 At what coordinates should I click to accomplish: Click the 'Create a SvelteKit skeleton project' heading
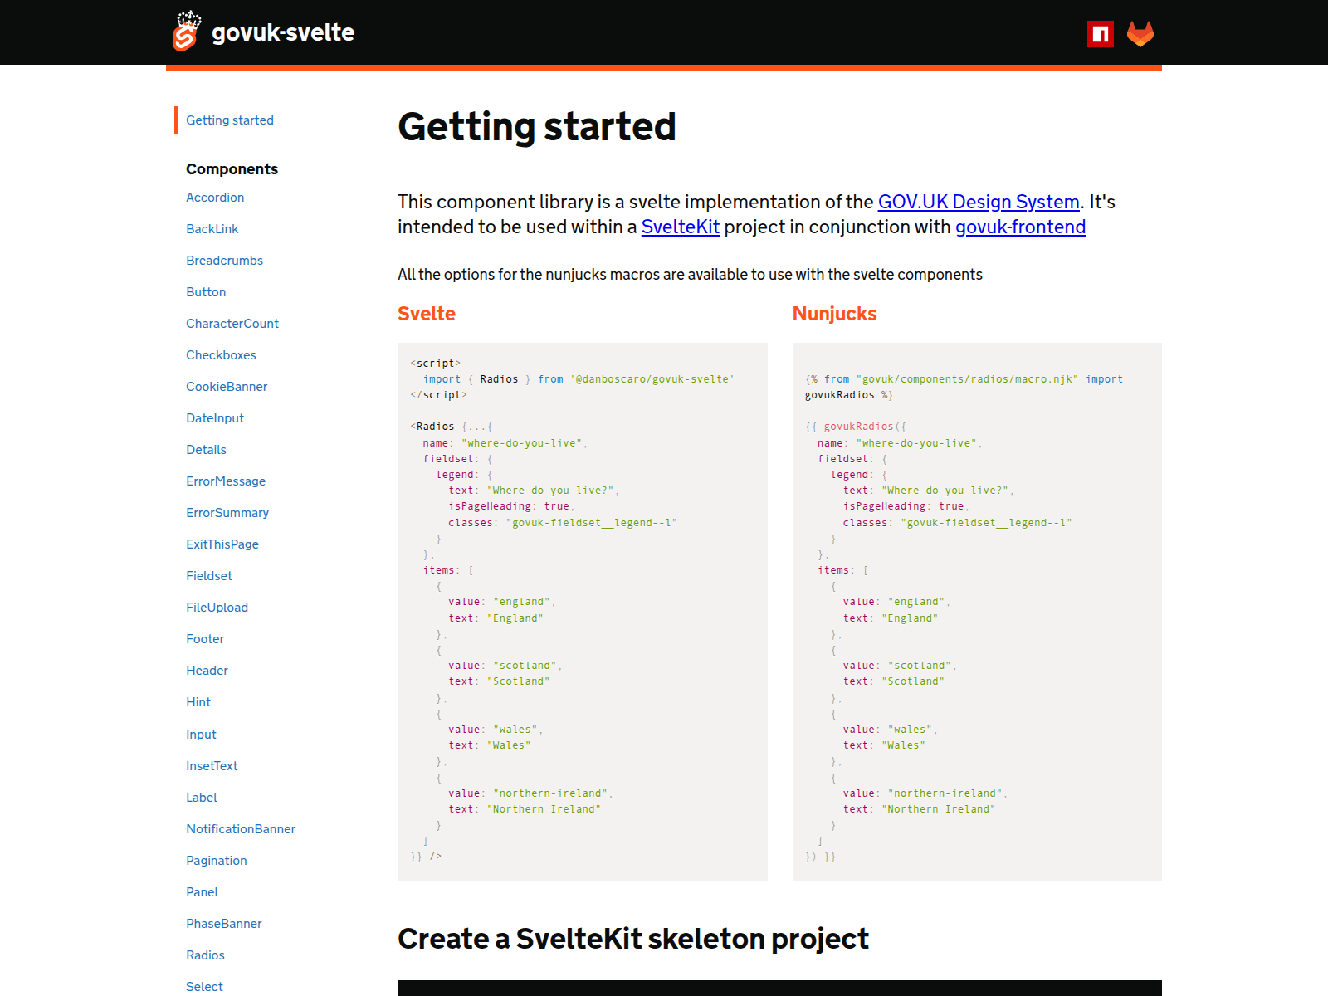point(633,939)
